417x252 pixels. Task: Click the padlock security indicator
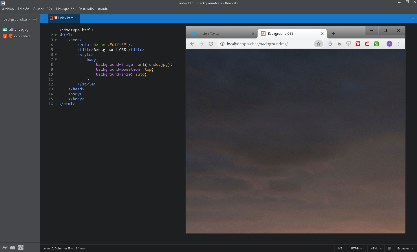point(339,44)
